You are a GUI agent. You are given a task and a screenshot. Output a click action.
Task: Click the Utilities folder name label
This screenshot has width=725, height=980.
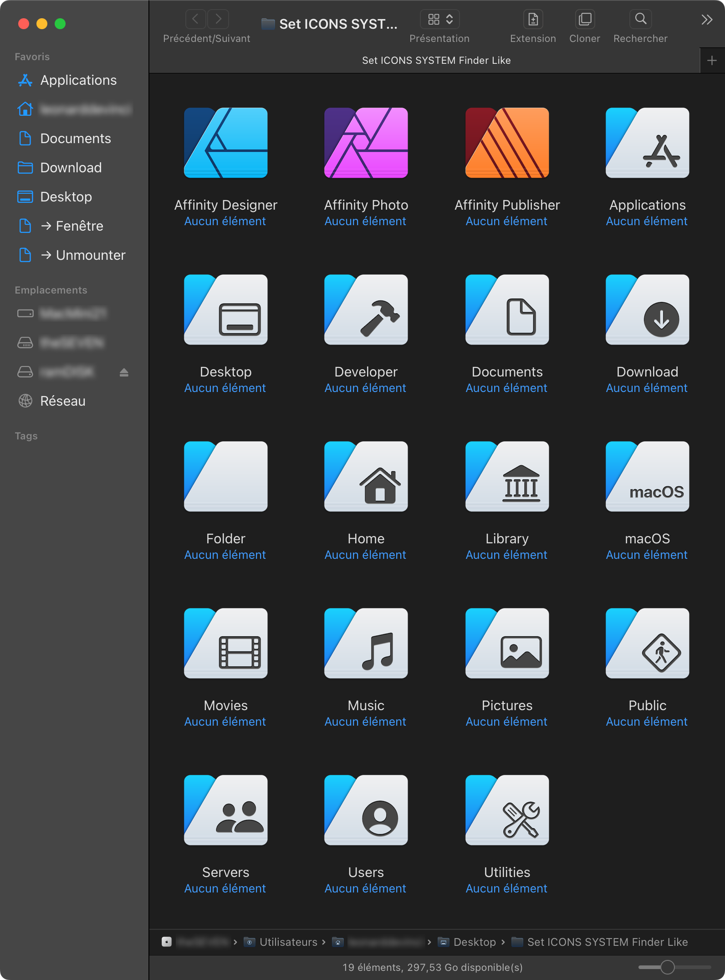tap(507, 872)
